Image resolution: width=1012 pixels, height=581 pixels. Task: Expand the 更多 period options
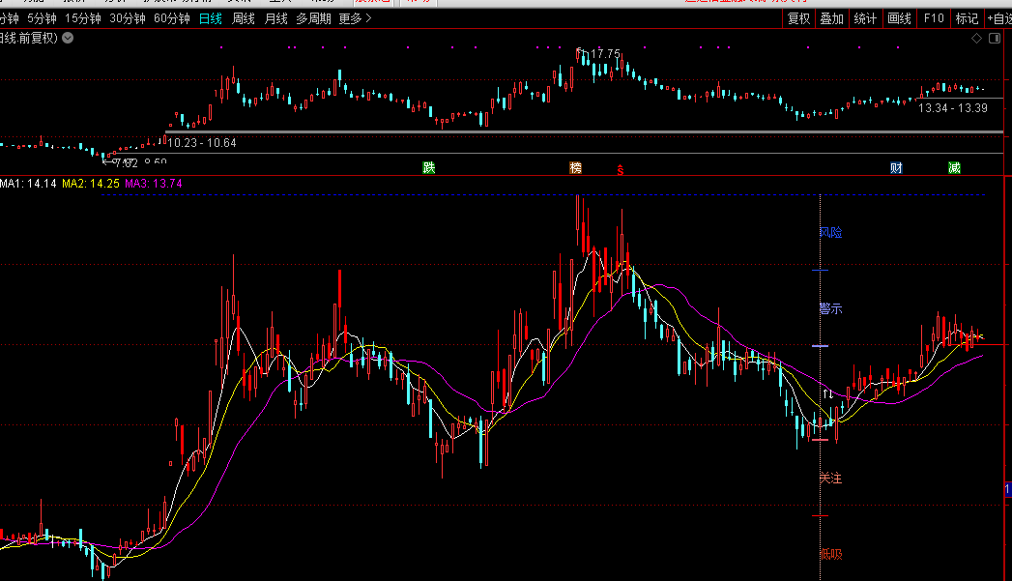click(x=355, y=18)
